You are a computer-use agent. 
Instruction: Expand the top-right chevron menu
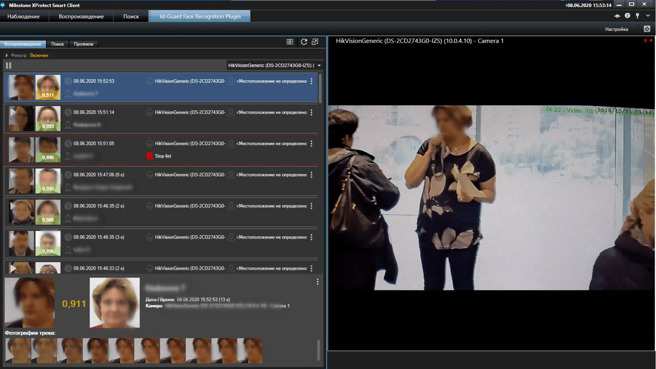click(x=648, y=16)
